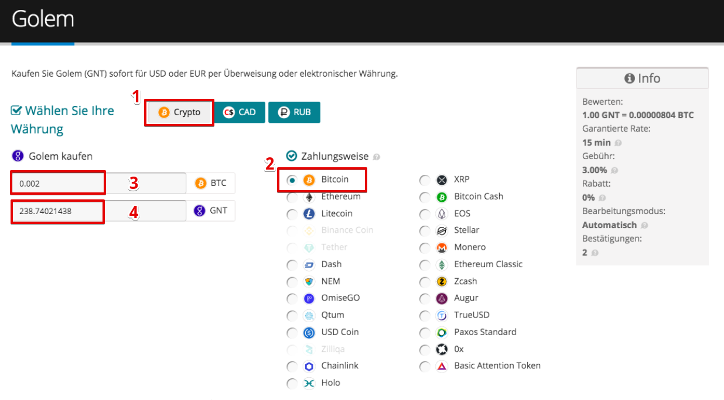Select the Bitcoin radio button
The width and height of the screenshot is (724, 400).
coord(292,180)
